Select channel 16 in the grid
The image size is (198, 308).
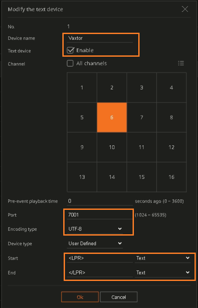pos(171,177)
